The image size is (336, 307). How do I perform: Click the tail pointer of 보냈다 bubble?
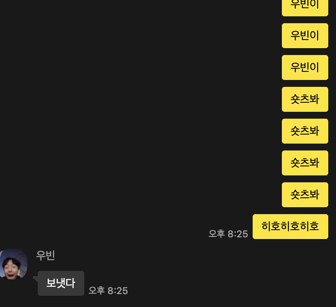pyautogui.click(x=35, y=278)
